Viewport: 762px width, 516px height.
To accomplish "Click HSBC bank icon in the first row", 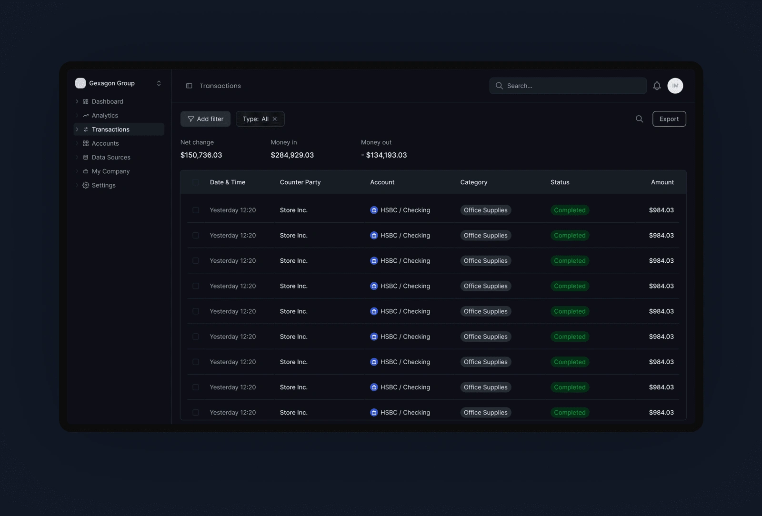I will pyautogui.click(x=374, y=210).
